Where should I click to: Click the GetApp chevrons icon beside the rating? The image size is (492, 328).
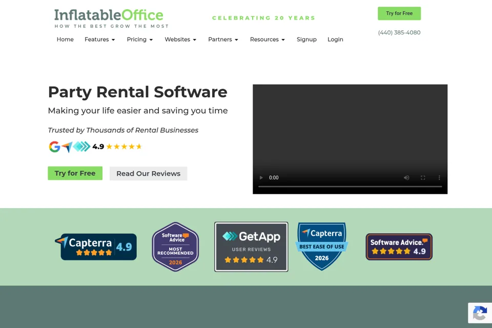pos(81,146)
